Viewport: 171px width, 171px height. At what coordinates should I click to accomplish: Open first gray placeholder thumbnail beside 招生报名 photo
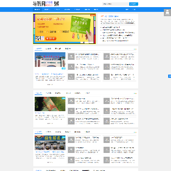(x=71, y=140)
